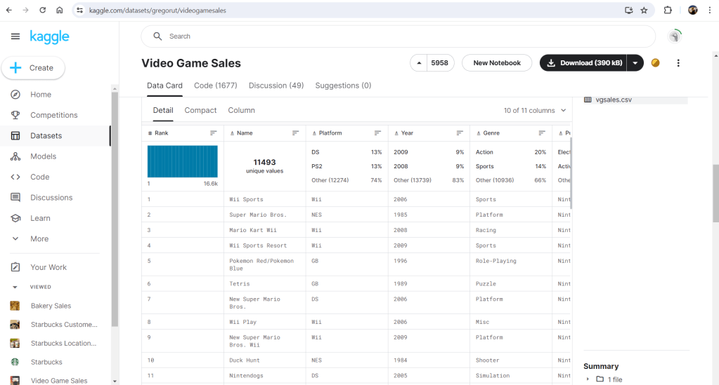
Task: Open the three-dot more options menu
Action: pos(678,63)
